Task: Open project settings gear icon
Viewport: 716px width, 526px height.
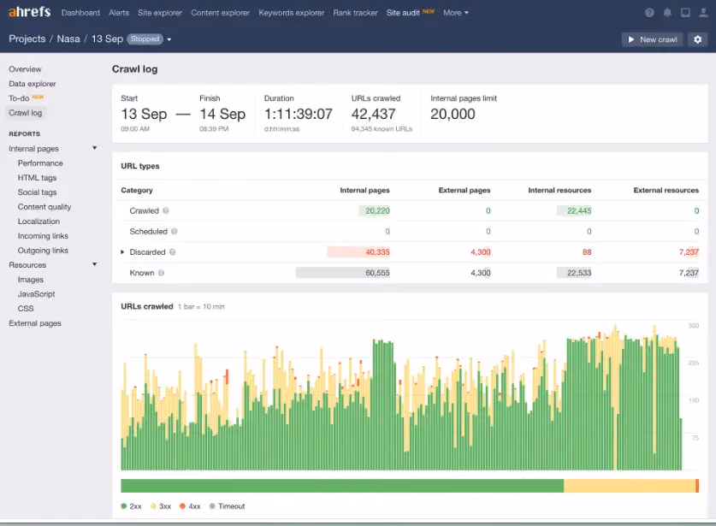Action: 698,39
